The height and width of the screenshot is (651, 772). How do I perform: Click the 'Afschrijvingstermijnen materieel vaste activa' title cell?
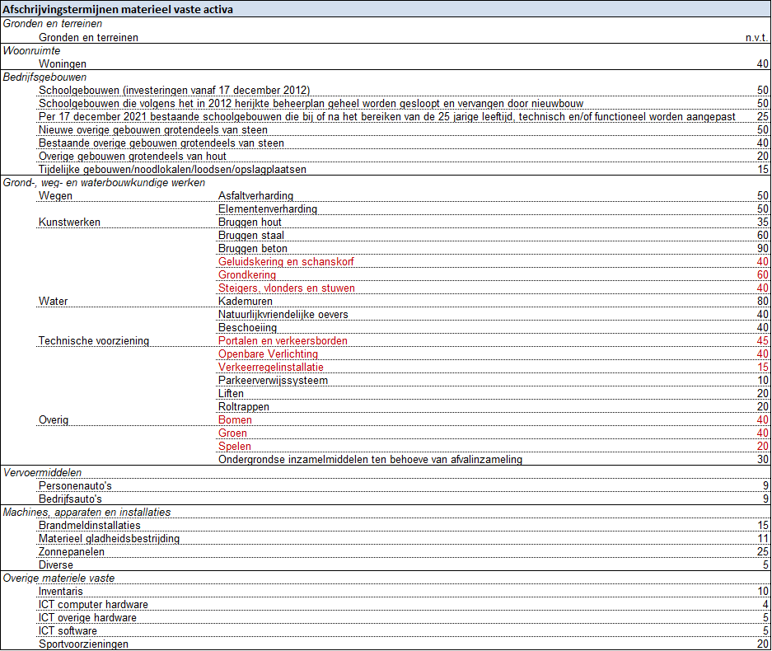coord(118,10)
